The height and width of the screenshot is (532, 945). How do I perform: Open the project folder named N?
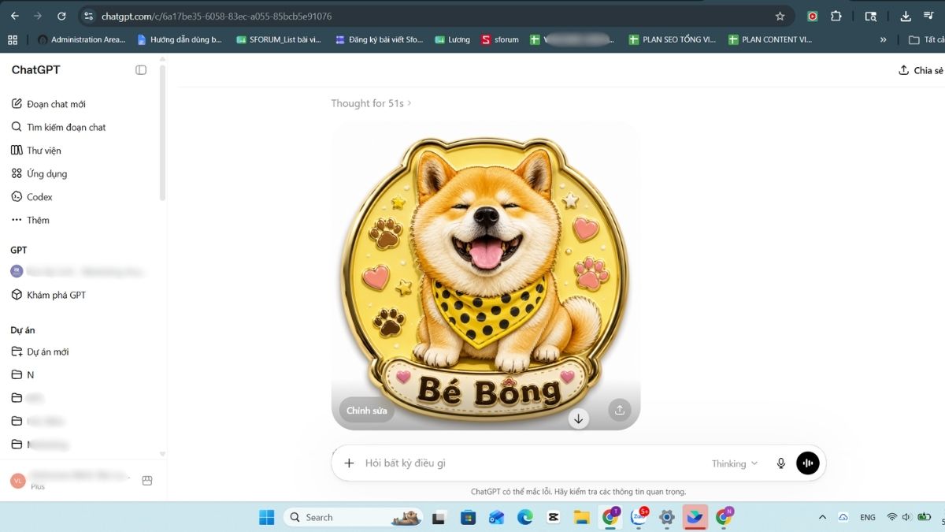click(x=24, y=375)
